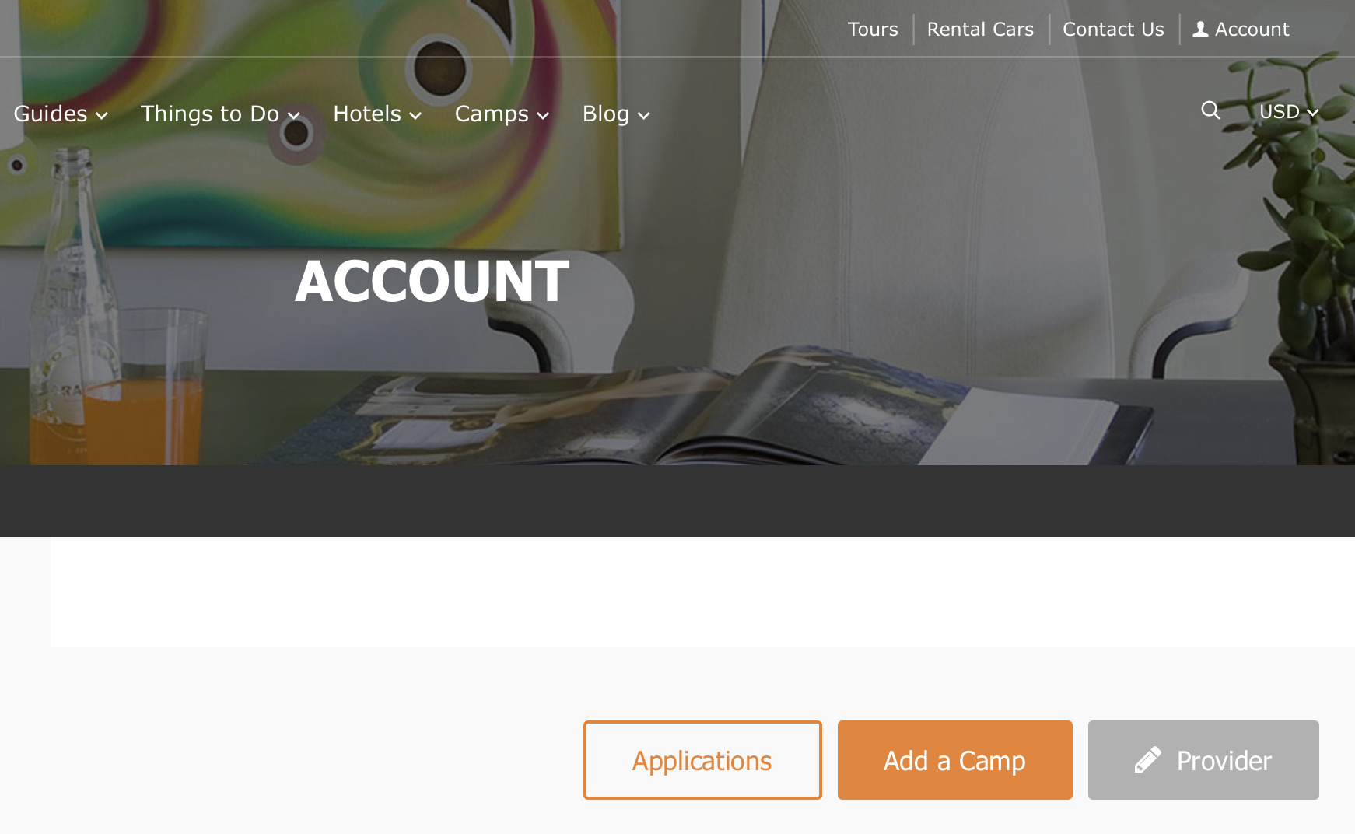This screenshot has height=834, width=1355.
Task: Visit the Contact Us page
Action: (1113, 30)
